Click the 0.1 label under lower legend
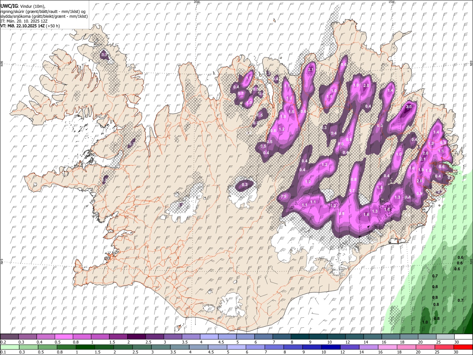Image resolution: width=473 pixels, height=355 pixels. (3, 352)
